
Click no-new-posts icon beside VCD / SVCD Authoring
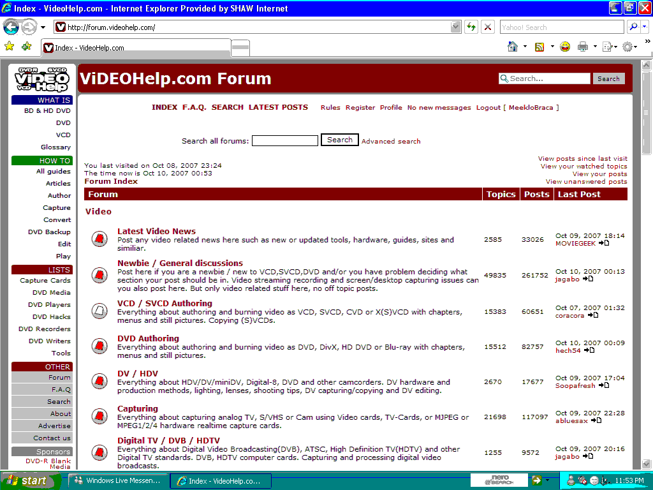pos(99,311)
